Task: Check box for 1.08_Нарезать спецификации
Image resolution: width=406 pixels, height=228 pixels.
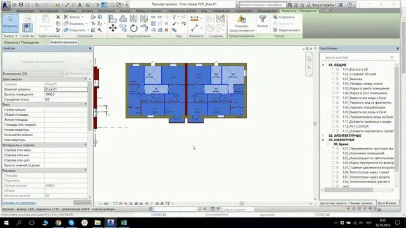Action: point(333,107)
